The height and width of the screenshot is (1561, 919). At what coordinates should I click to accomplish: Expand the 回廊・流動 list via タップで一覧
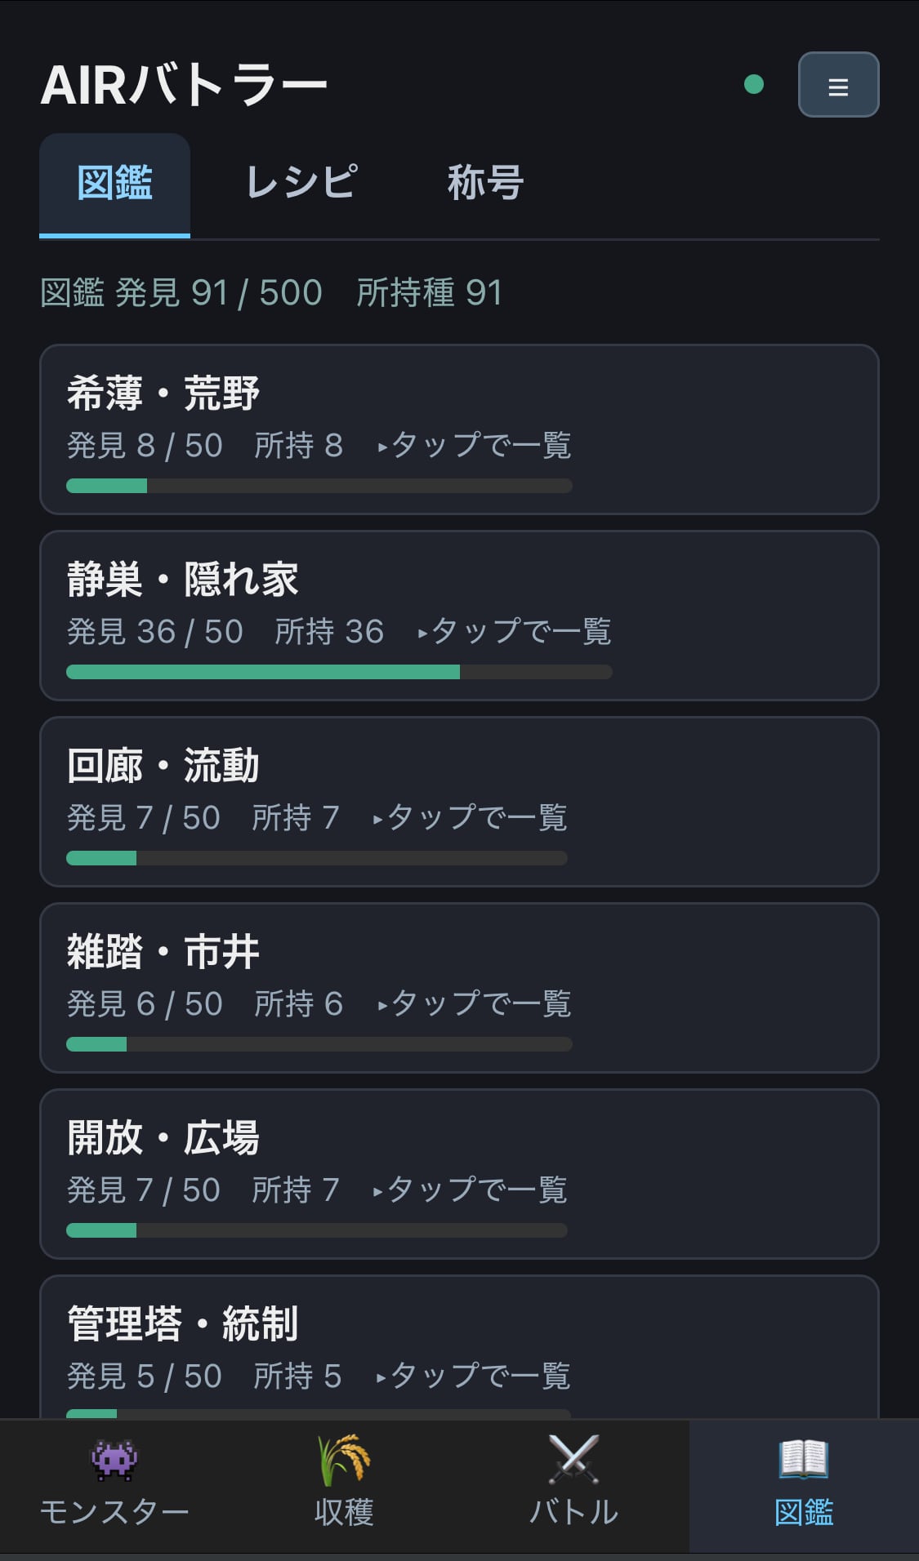[x=471, y=818]
